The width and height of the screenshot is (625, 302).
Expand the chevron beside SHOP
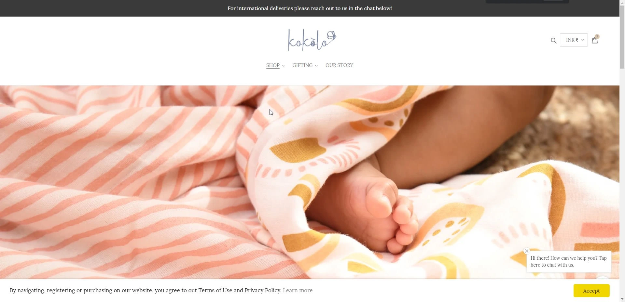tap(283, 66)
